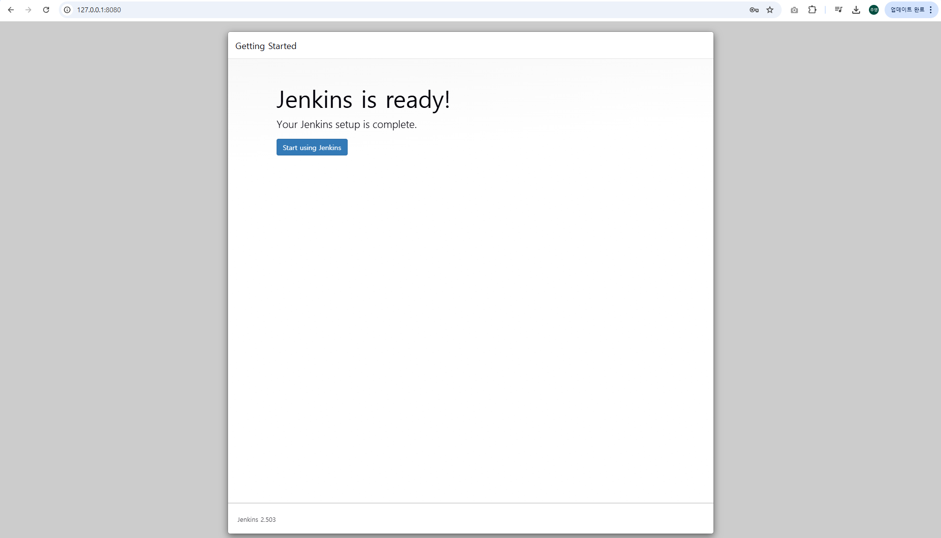The height and width of the screenshot is (538, 941).
Task: Click the green profile avatar
Action: (x=874, y=10)
